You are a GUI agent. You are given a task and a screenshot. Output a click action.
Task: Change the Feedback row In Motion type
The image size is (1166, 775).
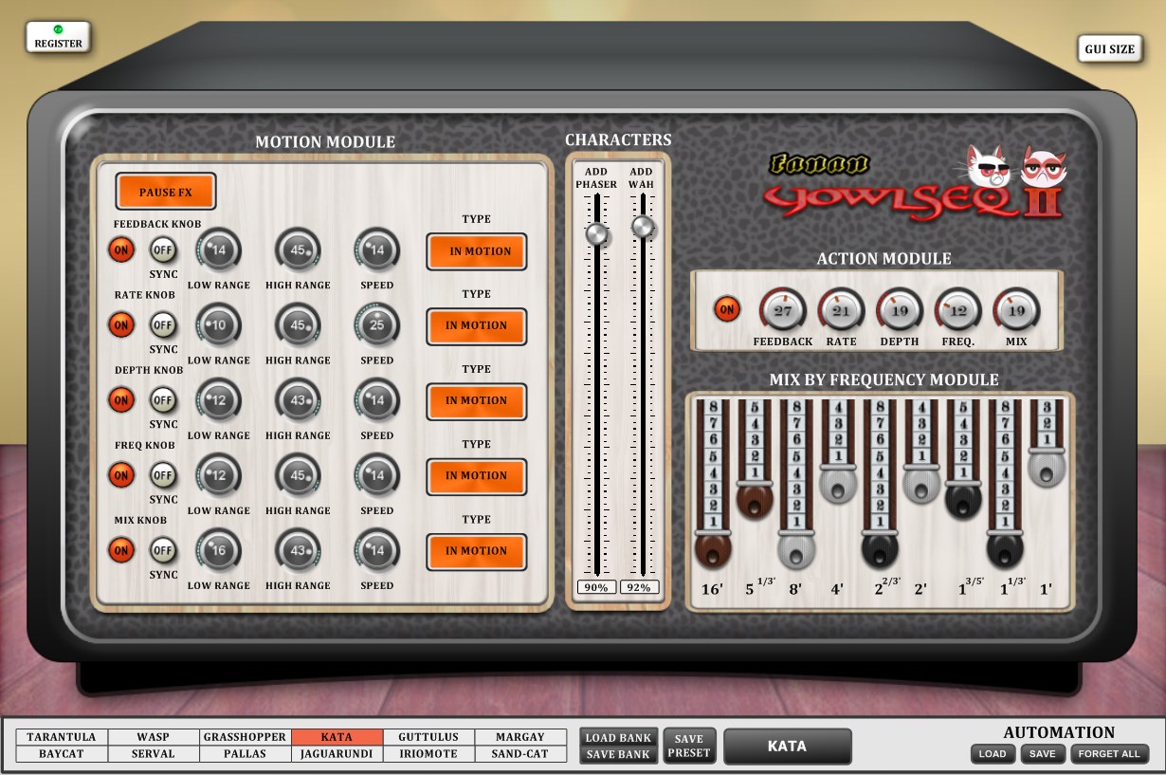(476, 251)
